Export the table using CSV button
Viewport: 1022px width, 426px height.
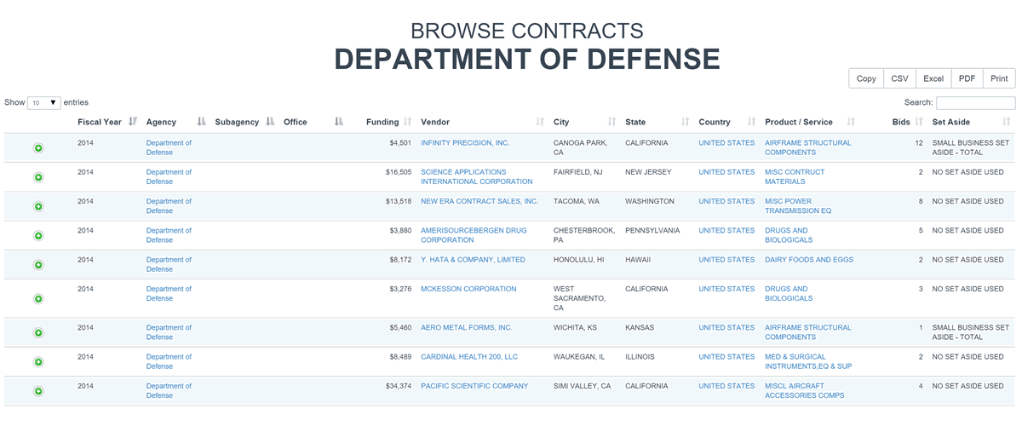point(899,78)
